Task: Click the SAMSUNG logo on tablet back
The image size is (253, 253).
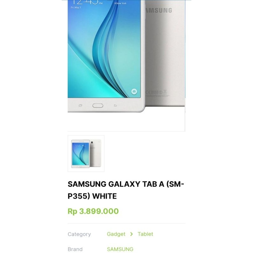Action: tap(159, 10)
